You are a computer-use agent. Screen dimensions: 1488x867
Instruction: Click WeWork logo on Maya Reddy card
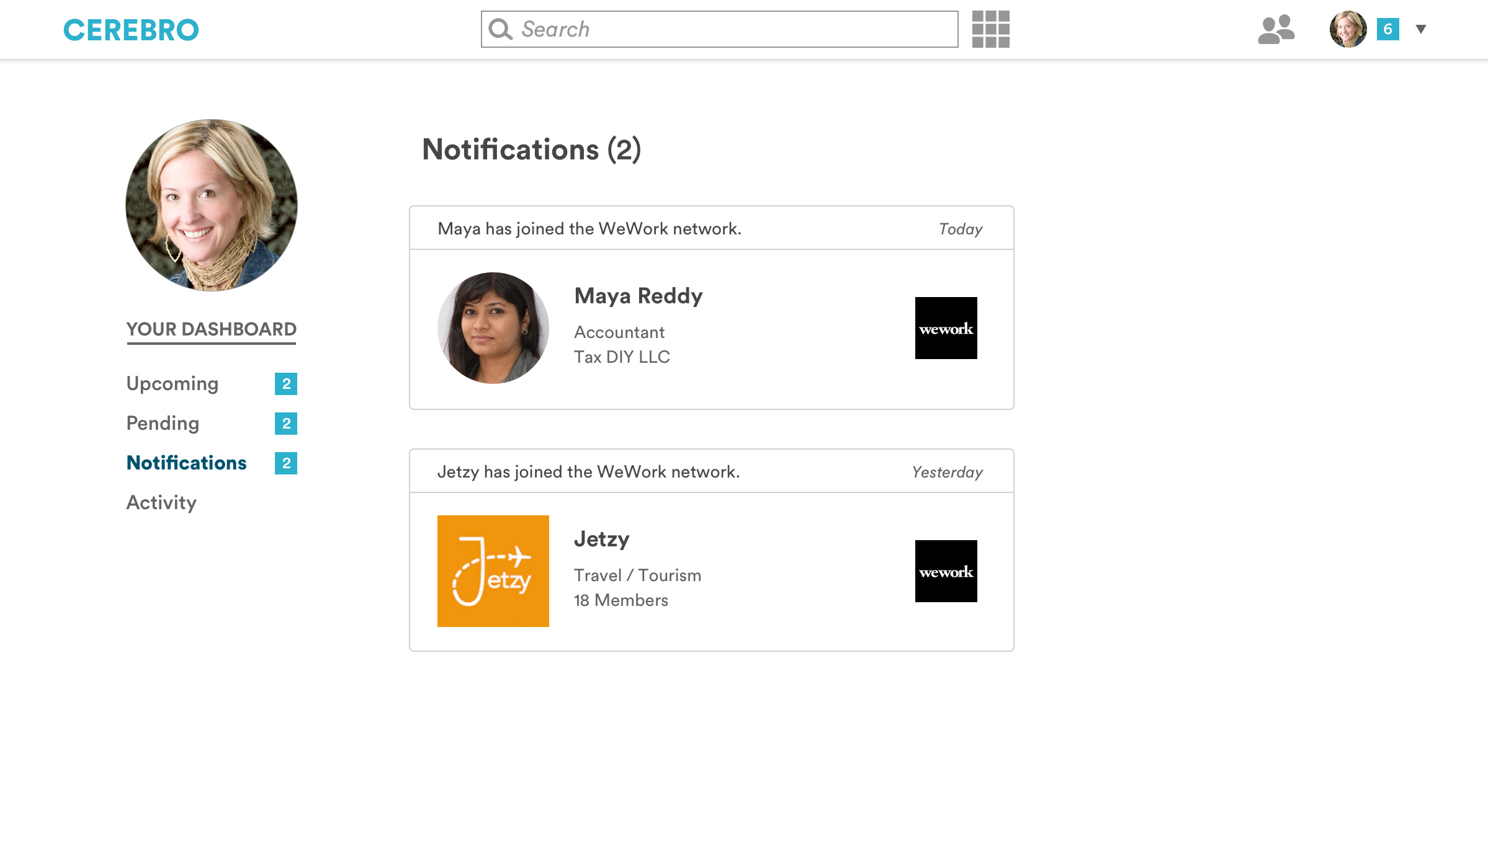point(946,328)
